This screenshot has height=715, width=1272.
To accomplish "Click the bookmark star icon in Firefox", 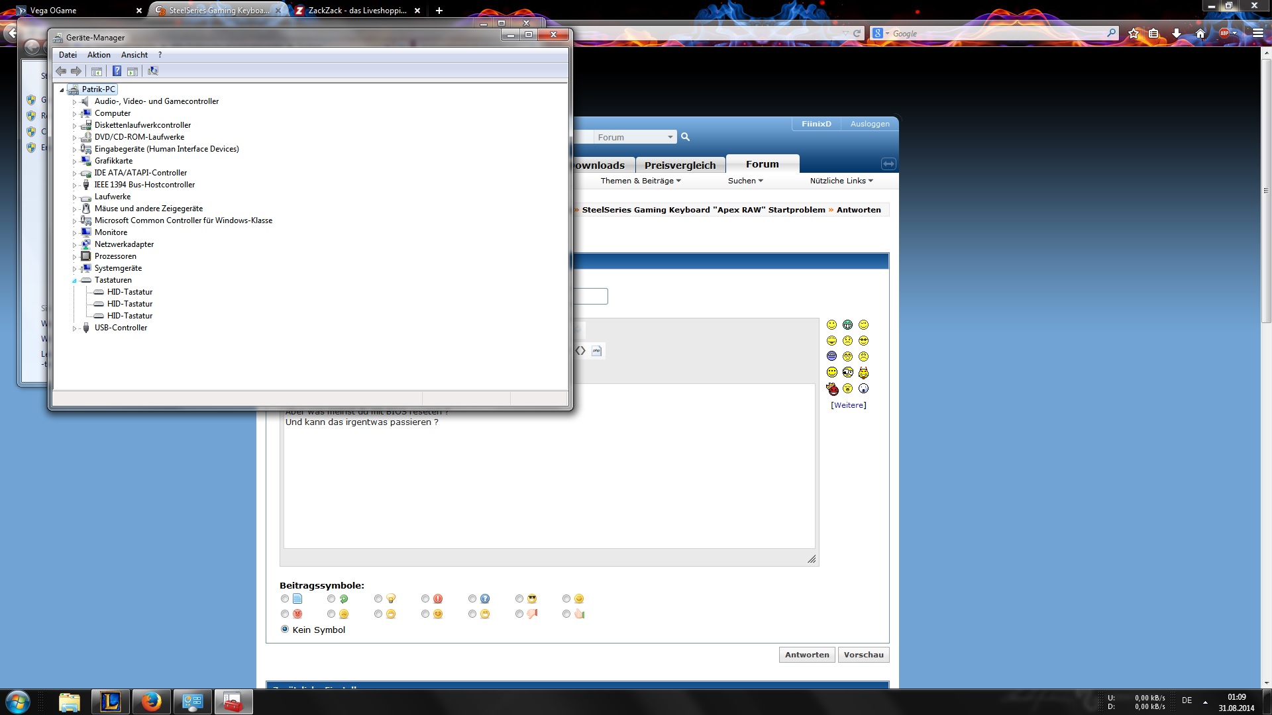I will tap(1134, 33).
